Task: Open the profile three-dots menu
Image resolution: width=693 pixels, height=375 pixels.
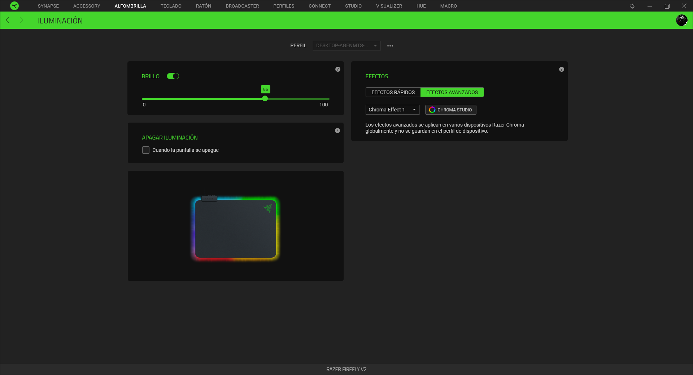Action: [x=390, y=46]
